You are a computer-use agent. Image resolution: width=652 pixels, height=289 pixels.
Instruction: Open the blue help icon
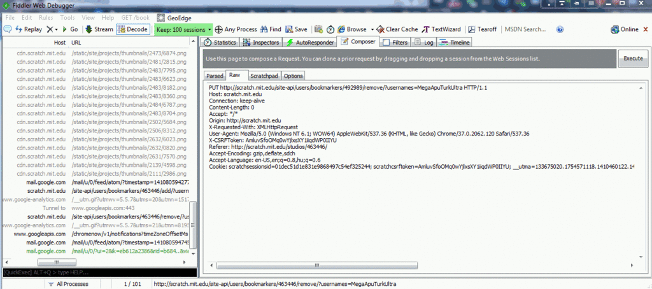560,29
